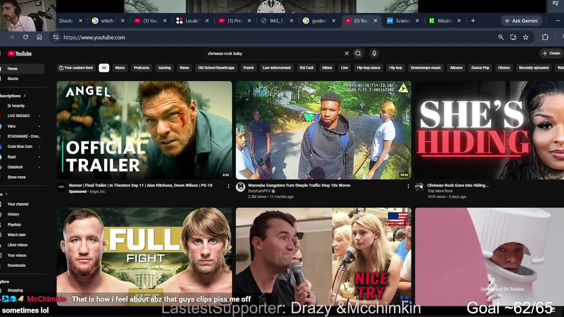The height and width of the screenshot is (317, 564).
Task: Close the 'Shocking' browser tab
Action: 80,21
